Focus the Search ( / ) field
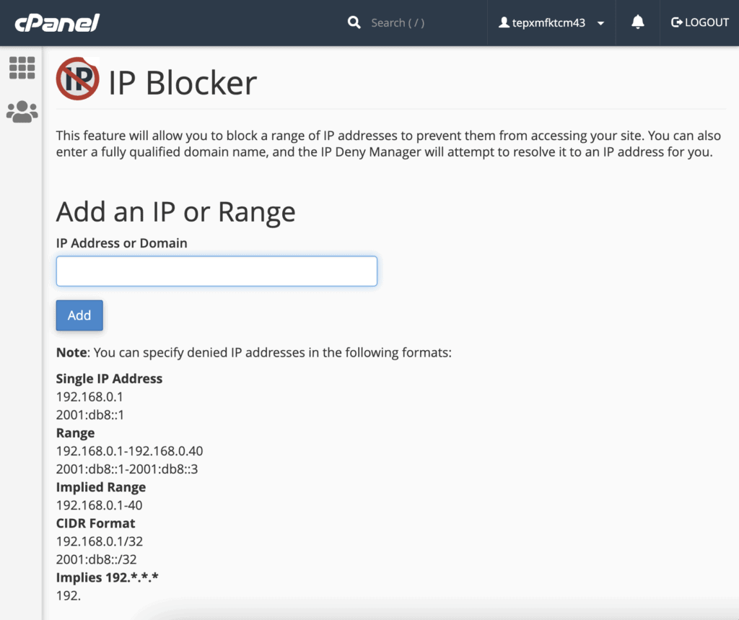739x620 pixels. 398,22
